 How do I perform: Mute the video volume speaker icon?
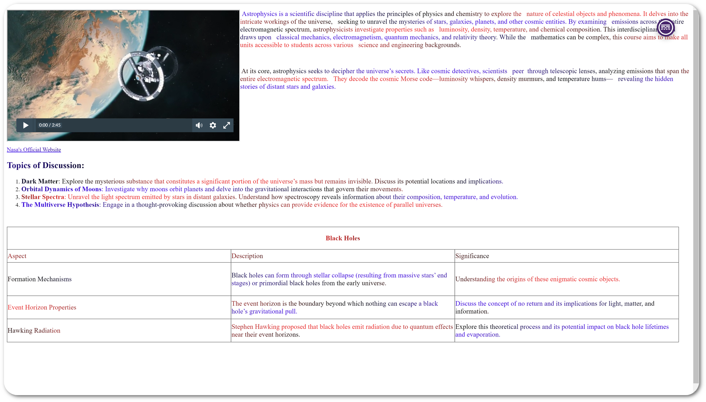coord(199,125)
